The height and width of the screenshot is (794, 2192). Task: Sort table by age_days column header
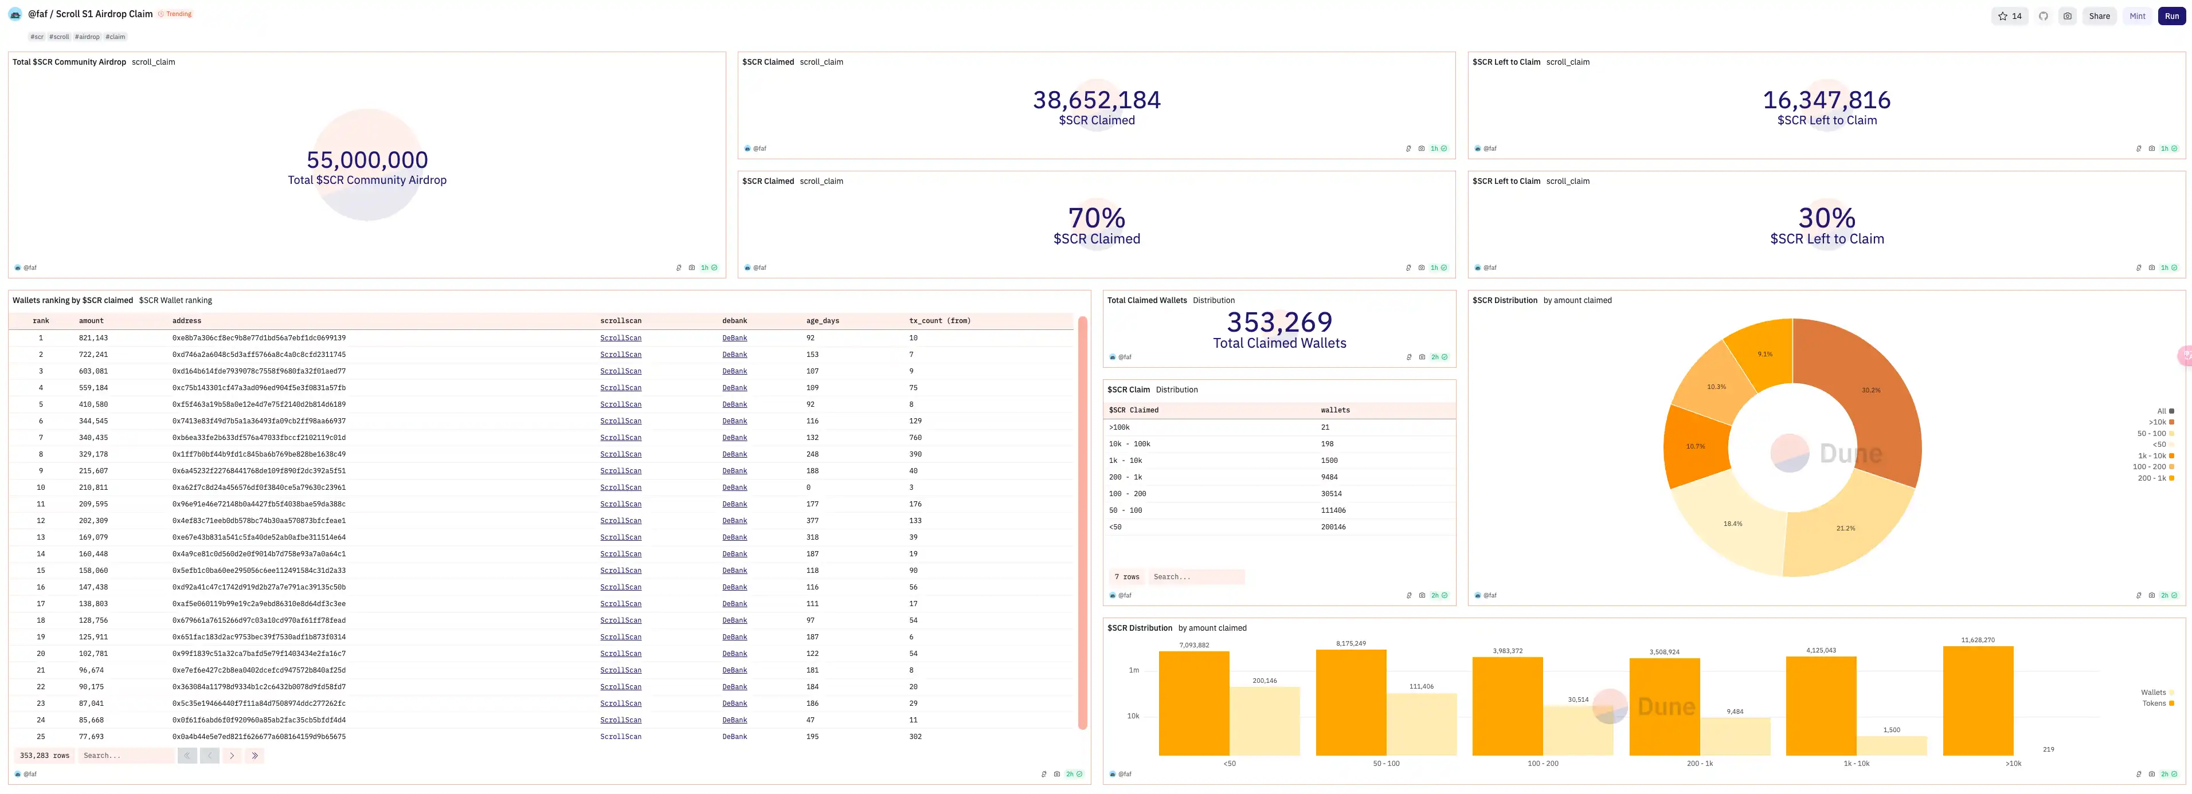point(822,320)
